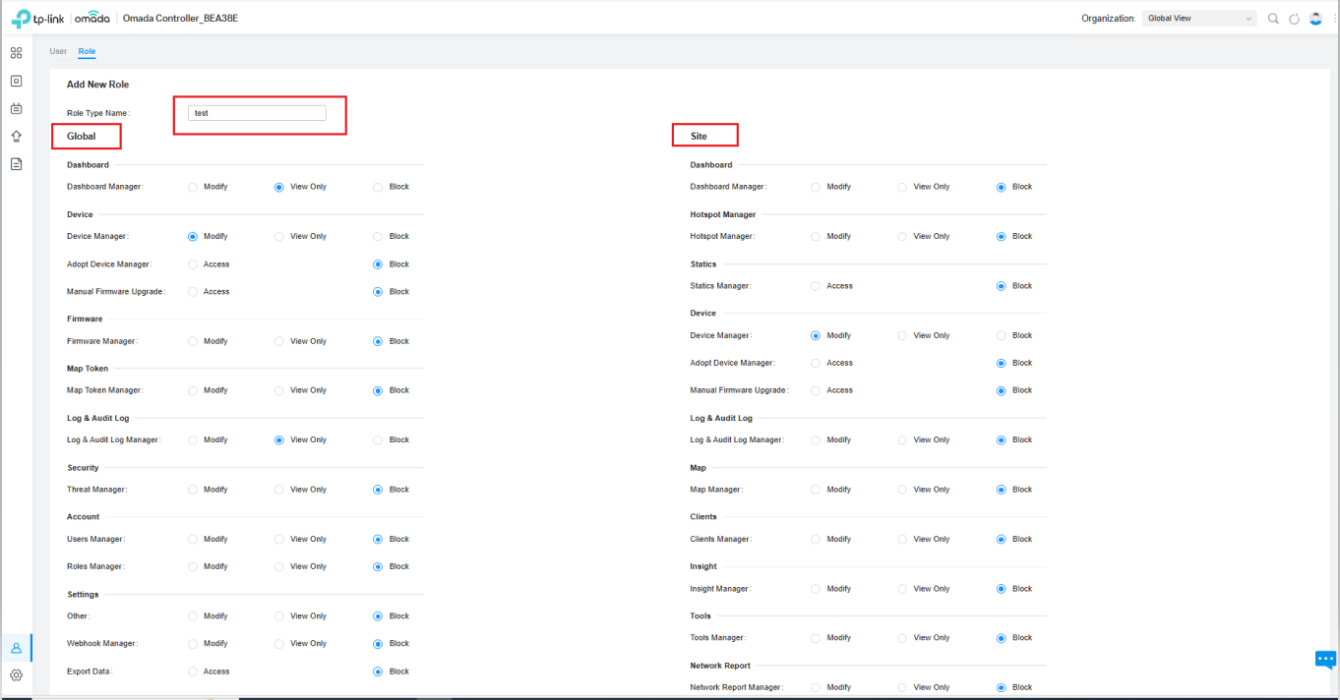Set Network Report Manager to Modify

click(x=816, y=687)
